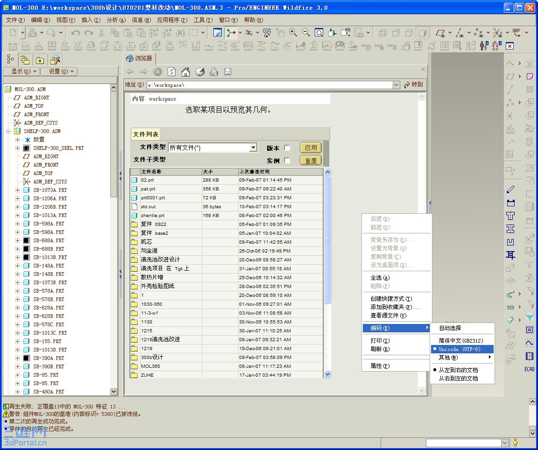This screenshot has width=538, height=450.
Task: Toggle coordinate systems display icon
Action: point(497,33)
